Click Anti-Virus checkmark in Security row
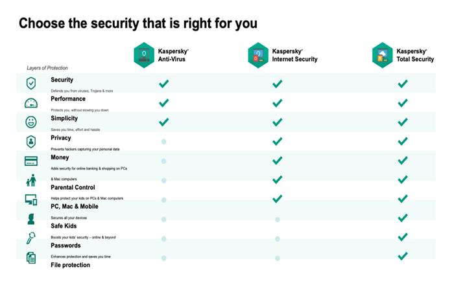Image resolution: width=454 pixels, height=285 pixels. (164, 84)
